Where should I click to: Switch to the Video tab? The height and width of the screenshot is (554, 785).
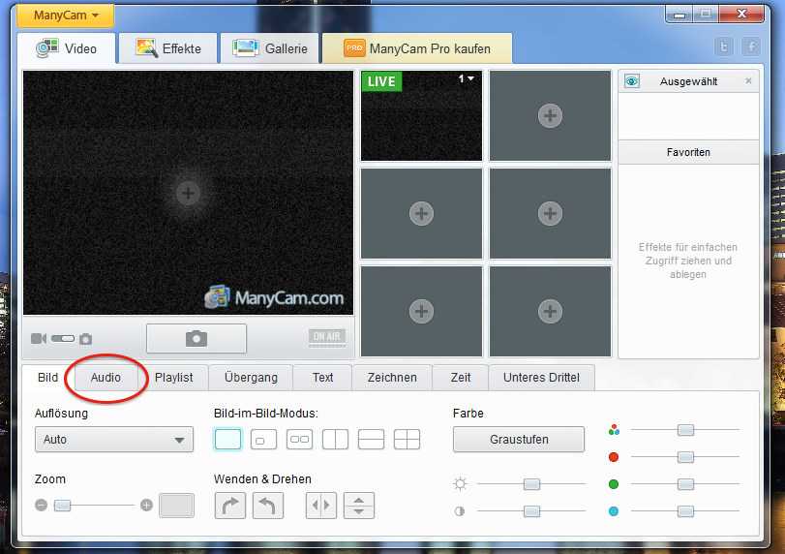click(67, 48)
